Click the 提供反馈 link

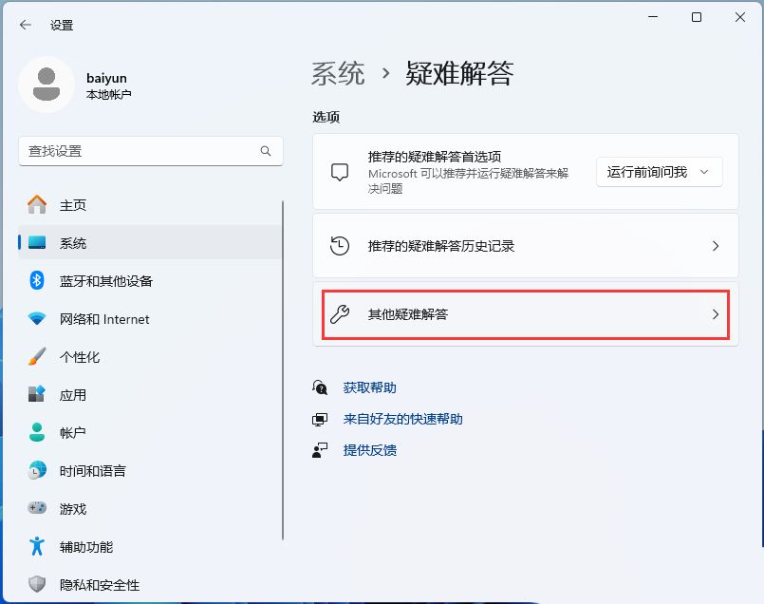[x=371, y=449]
